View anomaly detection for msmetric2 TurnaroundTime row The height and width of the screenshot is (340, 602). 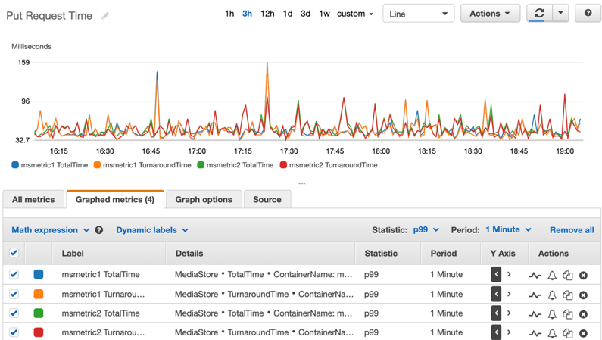coord(535,333)
